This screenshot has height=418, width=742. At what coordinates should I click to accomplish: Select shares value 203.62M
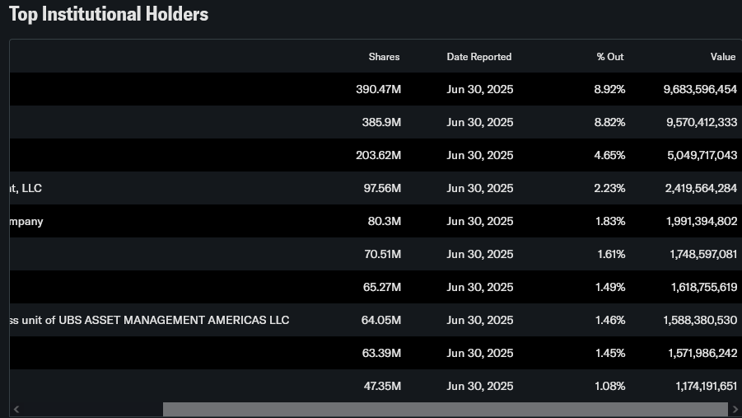378,156
